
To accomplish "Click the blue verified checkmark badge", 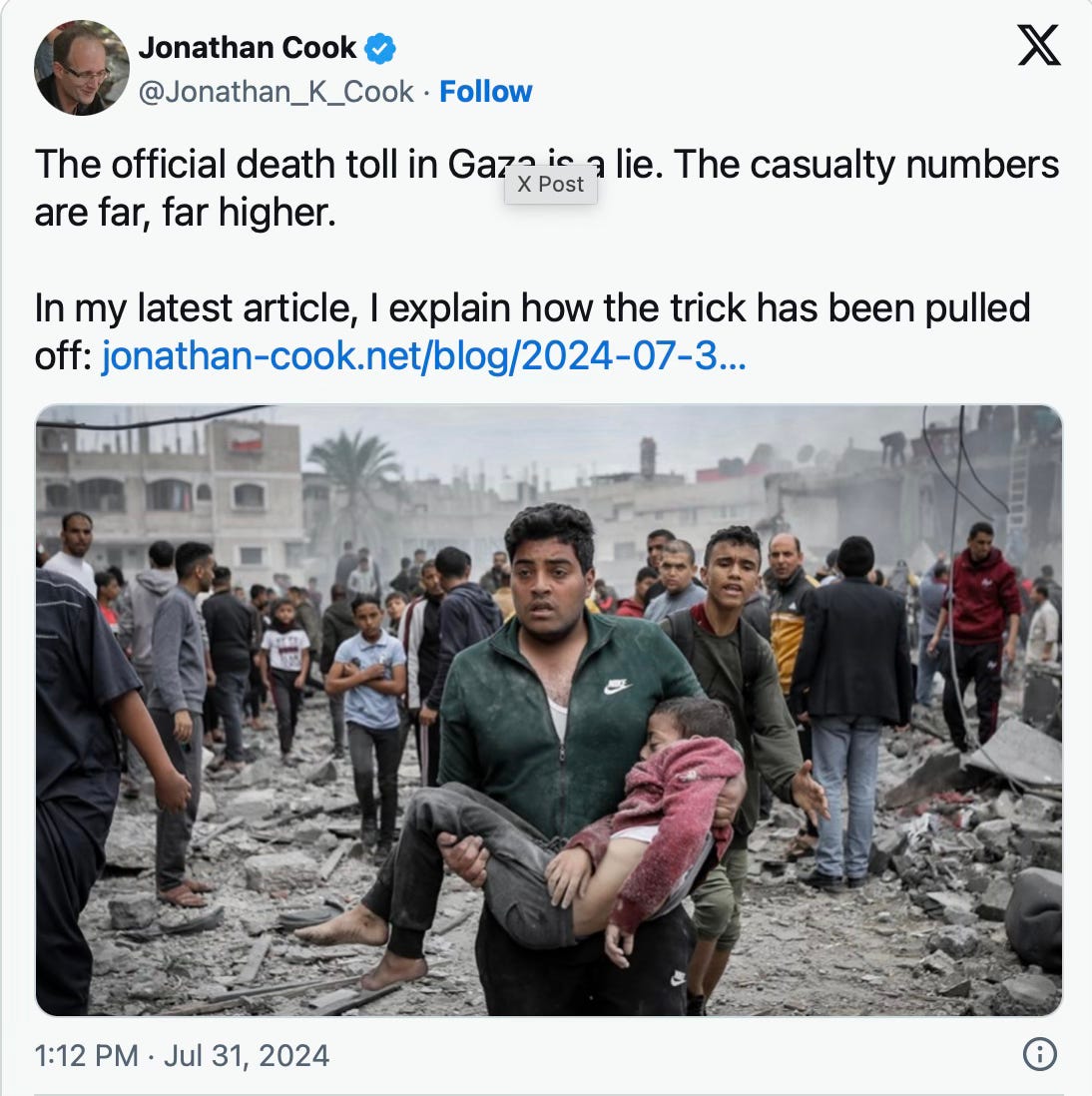I will (380, 48).
